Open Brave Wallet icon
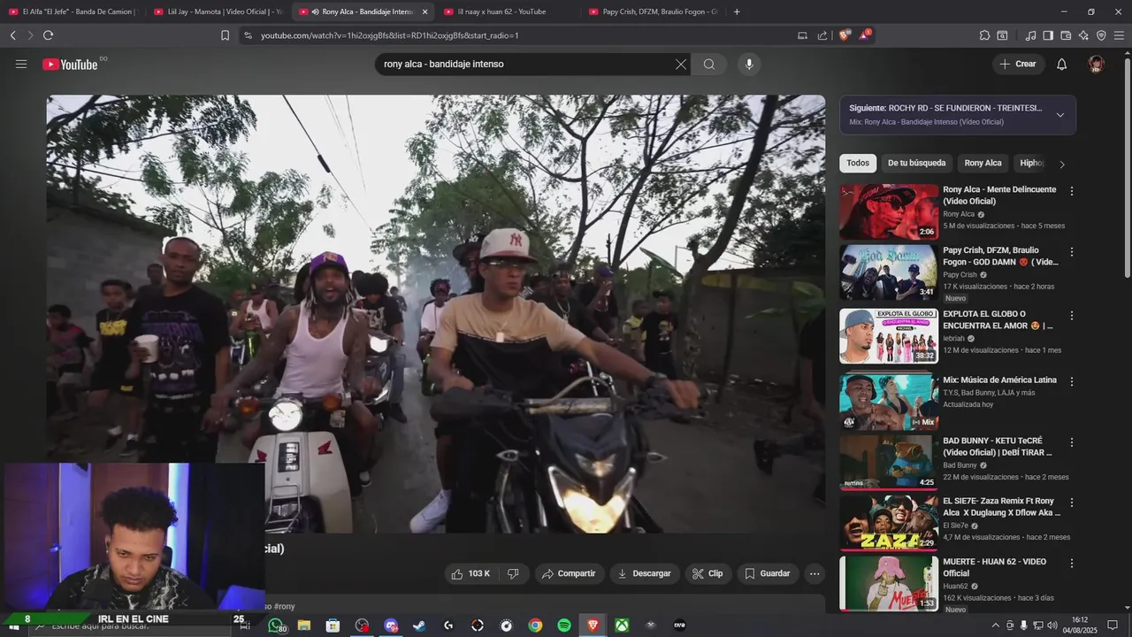The width and height of the screenshot is (1132, 637). point(1066,35)
